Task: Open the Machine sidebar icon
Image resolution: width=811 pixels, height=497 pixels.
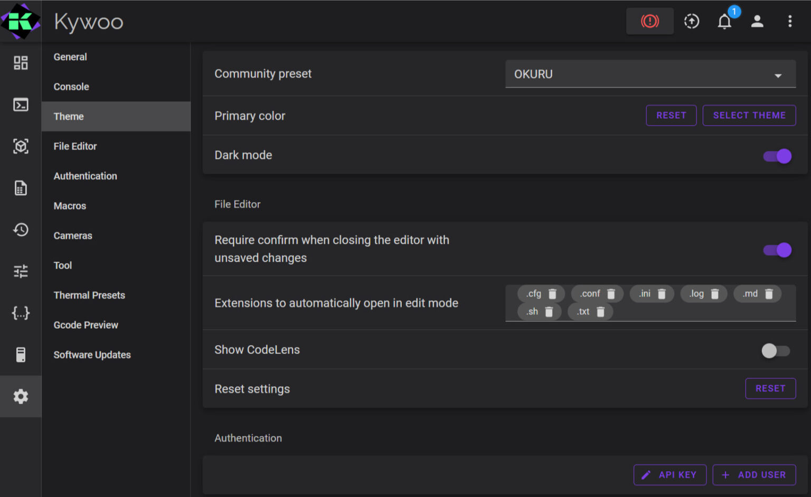Action: (x=21, y=355)
